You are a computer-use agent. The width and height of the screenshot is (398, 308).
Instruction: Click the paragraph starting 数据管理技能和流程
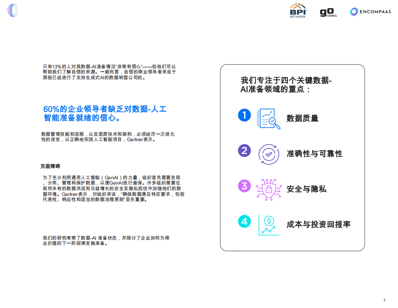pyautogui.click(x=108, y=137)
